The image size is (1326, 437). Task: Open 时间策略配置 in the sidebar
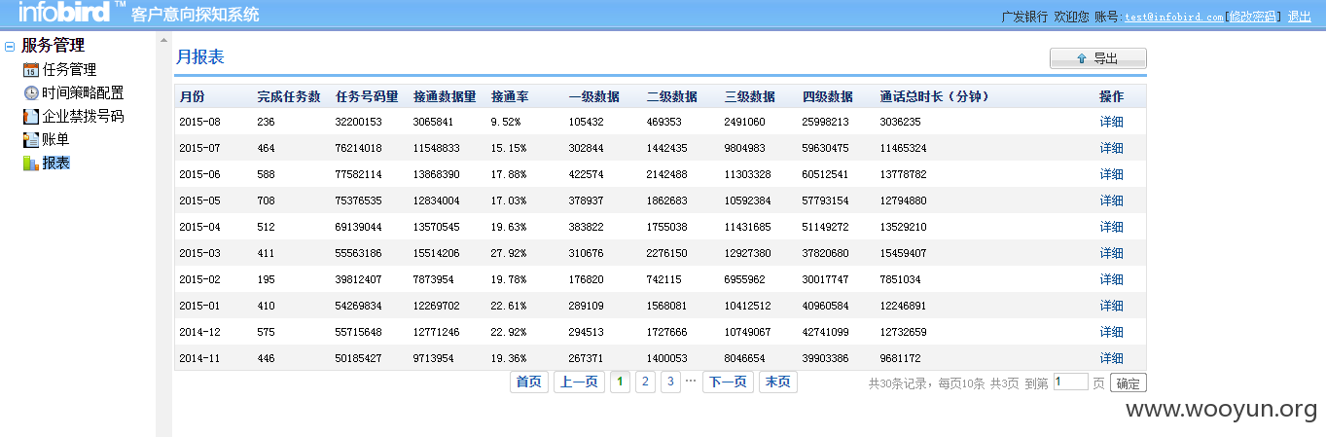click(x=83, y=93)
